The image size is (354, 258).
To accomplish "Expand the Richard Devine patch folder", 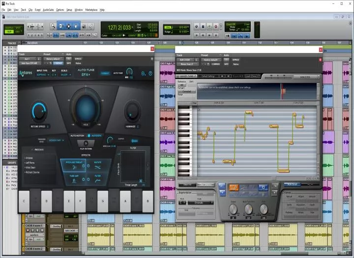I will click(32, 172).
